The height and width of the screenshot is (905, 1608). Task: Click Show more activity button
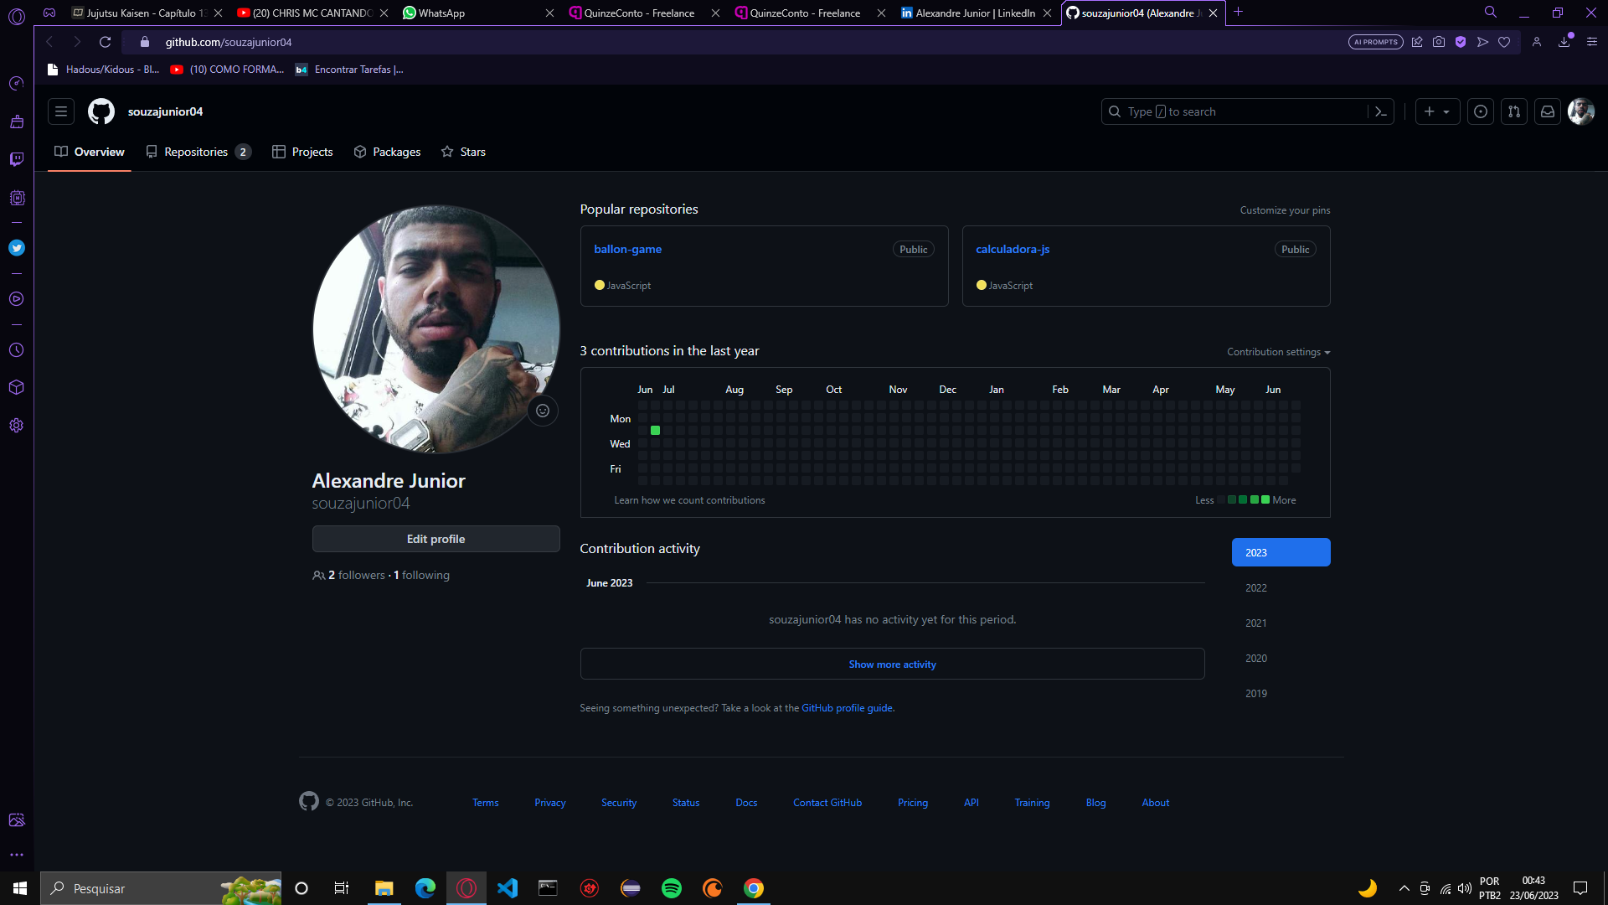pyautogui.click(x=892, y=664)
